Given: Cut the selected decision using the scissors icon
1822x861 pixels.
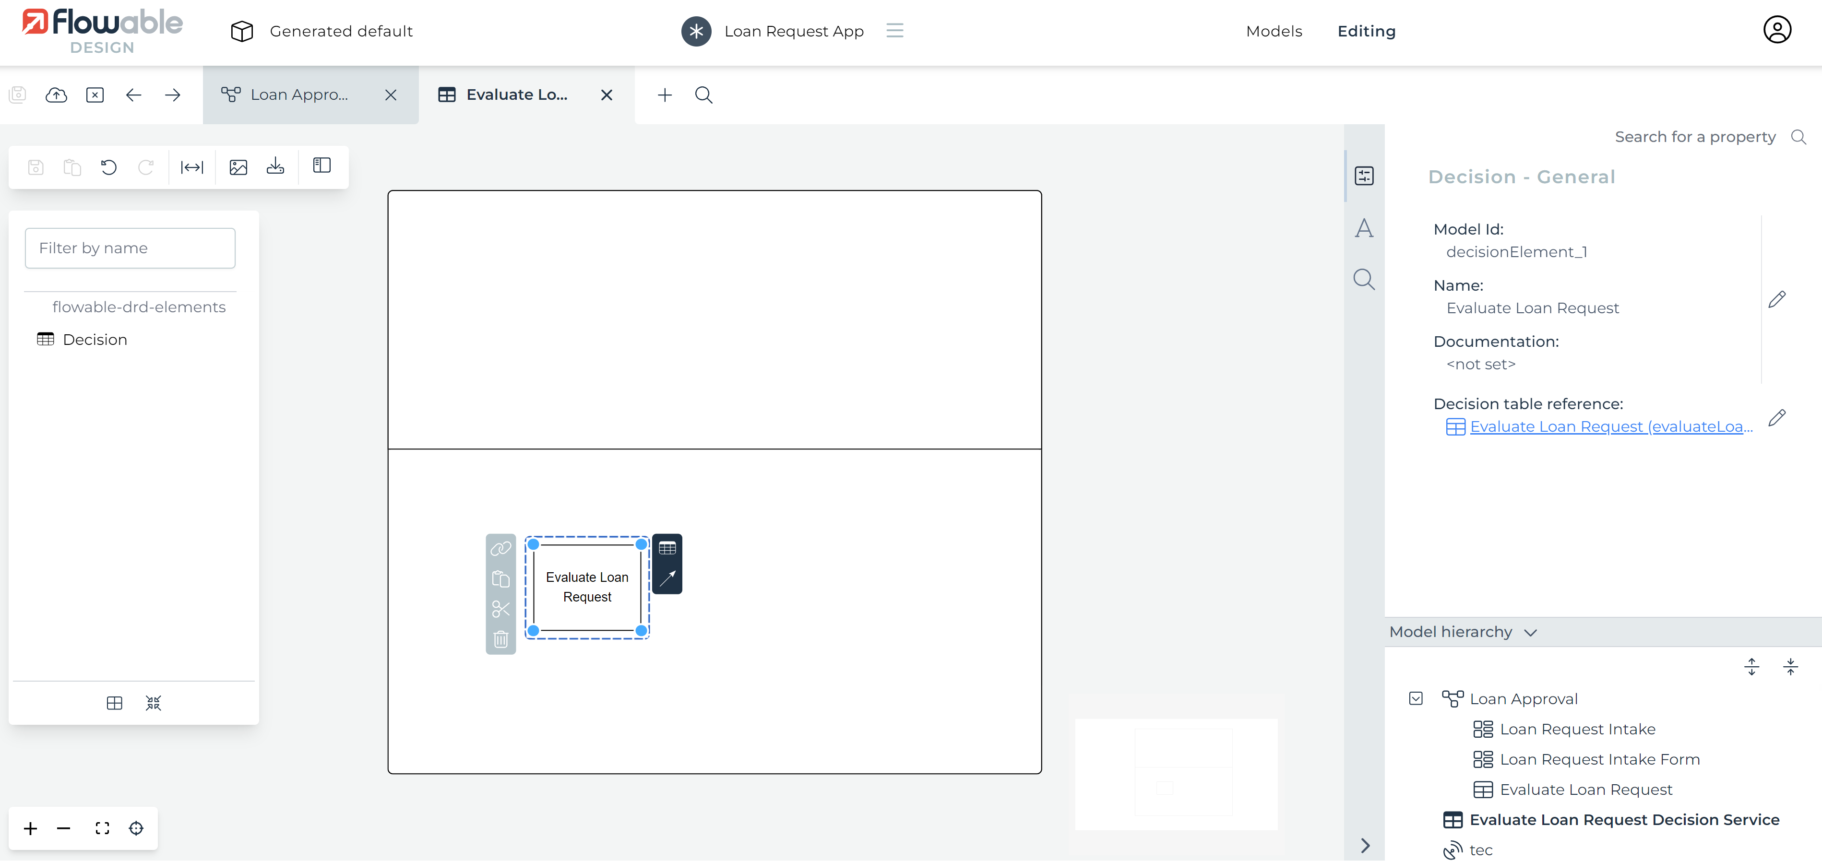Looking at the screenshot, I should (x=501, y=609).
